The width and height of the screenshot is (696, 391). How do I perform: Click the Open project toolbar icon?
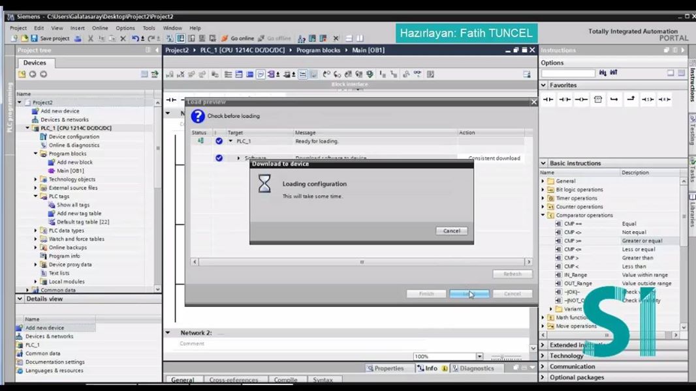(x=24, y=38)
